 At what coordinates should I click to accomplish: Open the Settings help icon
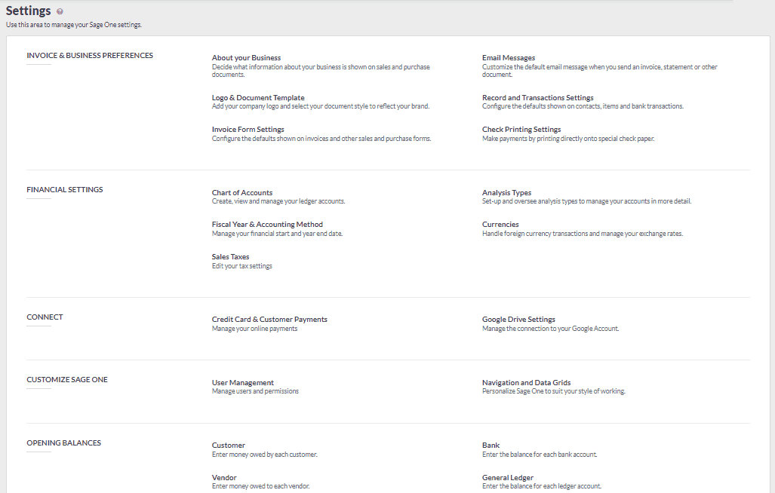click(60, 11)
